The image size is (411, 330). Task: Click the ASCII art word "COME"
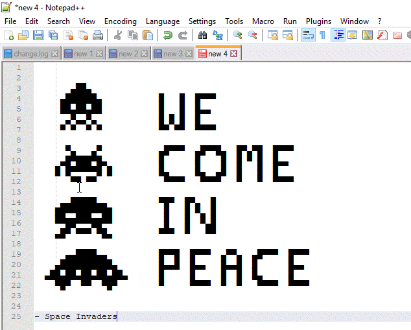coord(226,164)
